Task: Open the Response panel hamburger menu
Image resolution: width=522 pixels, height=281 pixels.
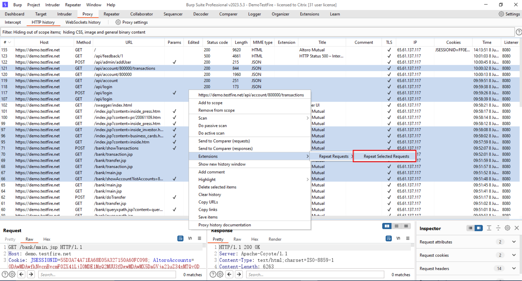Action: click(408, 238)
